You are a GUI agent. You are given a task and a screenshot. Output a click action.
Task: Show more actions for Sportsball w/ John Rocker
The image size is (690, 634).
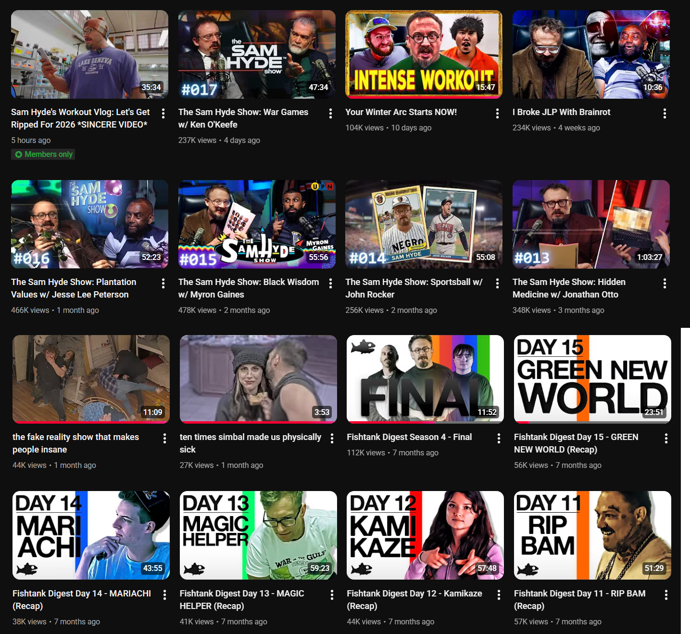click(x=497, y=283)
